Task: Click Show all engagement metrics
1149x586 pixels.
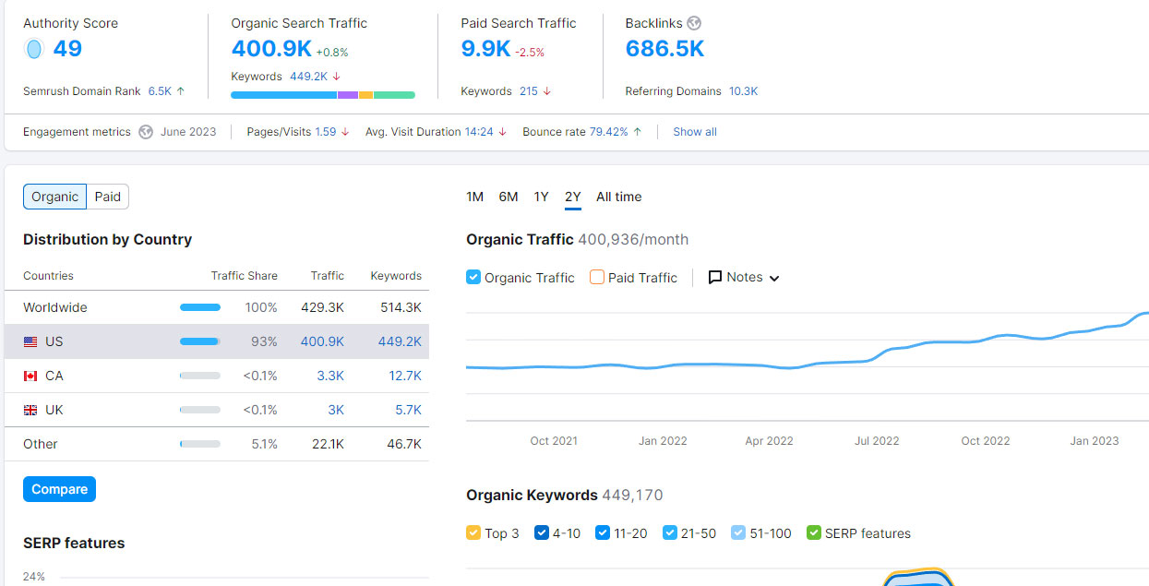Action: pyautogui.click(x=694, y=132)
